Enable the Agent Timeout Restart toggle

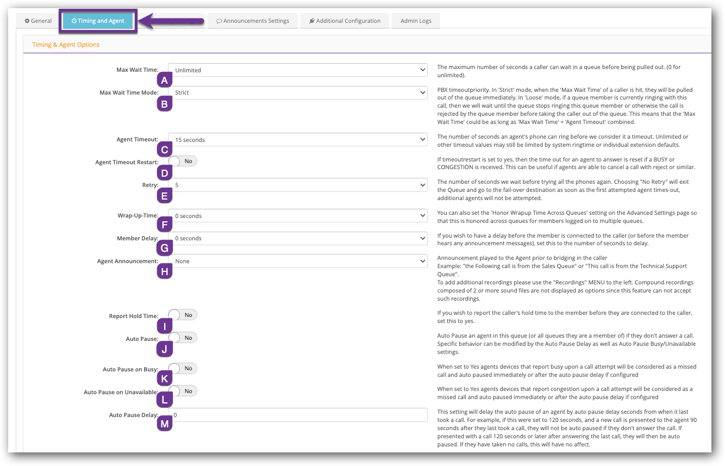(182, 161)
